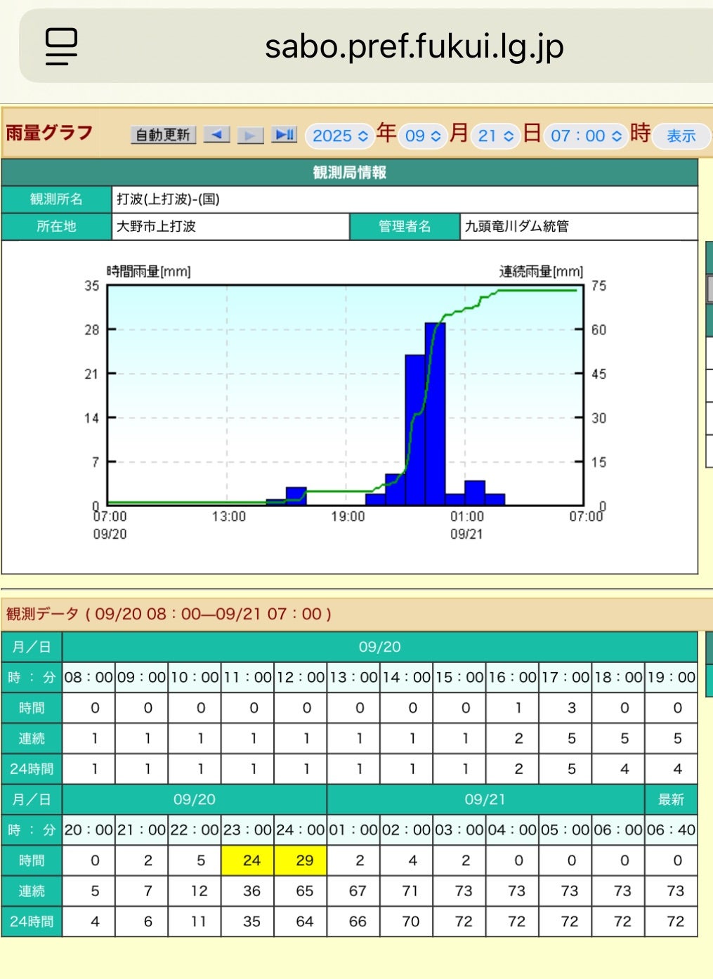This screenshot has width=713, height=979.
Task: Jump to latest data with skip icon
Action: click(284, 135)
